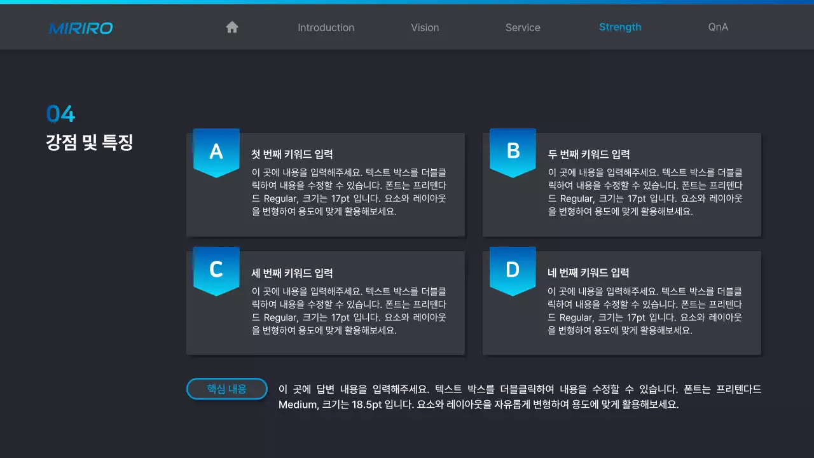Click the top cyan gradient bar
The height and width of the screenshot is (458, 814).
tap(407, 3)
